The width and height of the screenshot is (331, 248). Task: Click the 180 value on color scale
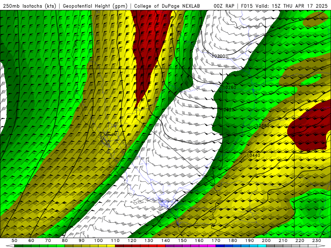[x=233, y=241]
